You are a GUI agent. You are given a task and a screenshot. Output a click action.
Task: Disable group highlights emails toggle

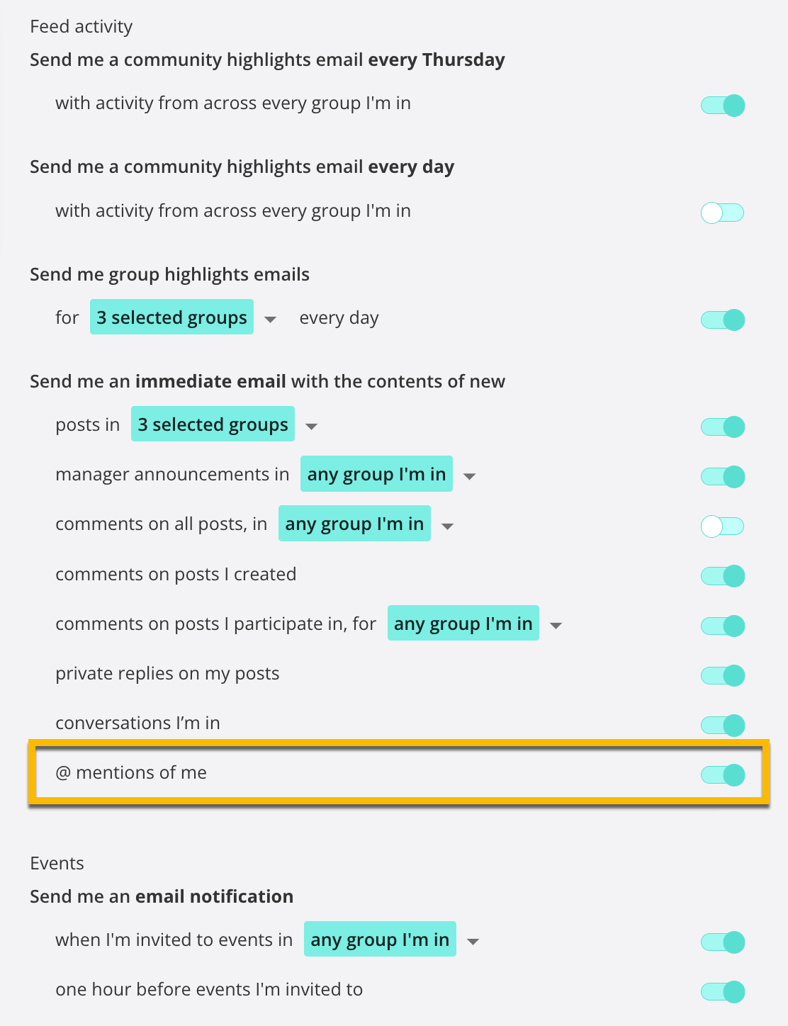722,320
